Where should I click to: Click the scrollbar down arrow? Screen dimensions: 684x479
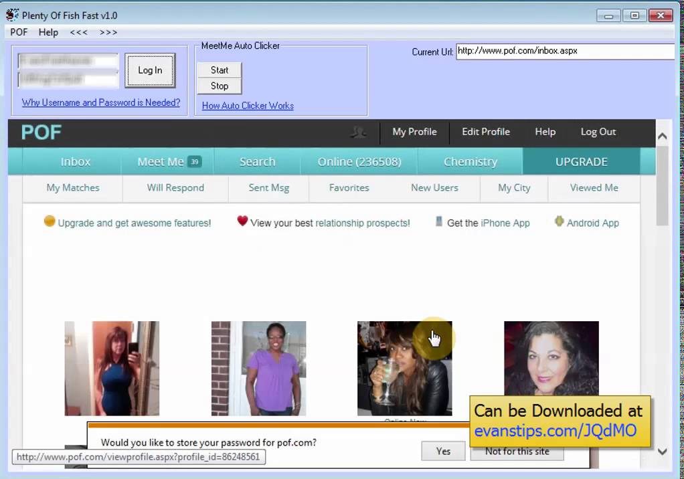point(662,452)
